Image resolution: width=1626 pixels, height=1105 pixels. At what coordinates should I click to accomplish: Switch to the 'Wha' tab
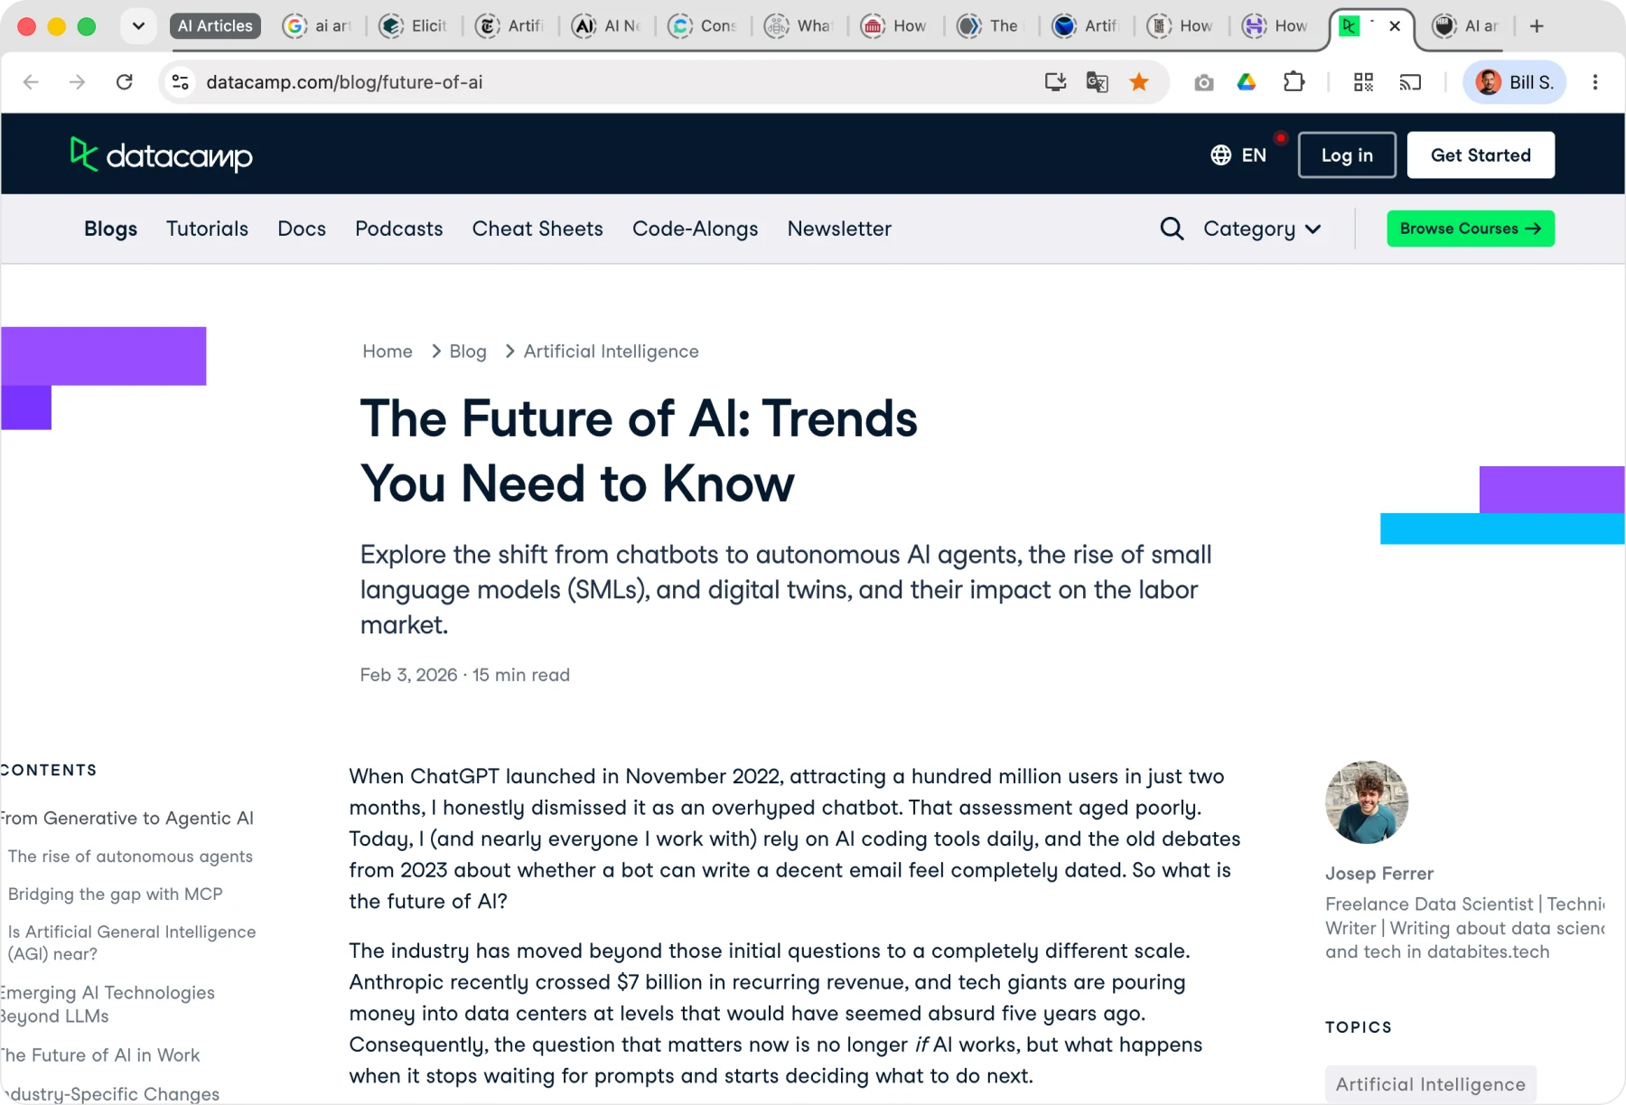point(799,26)
